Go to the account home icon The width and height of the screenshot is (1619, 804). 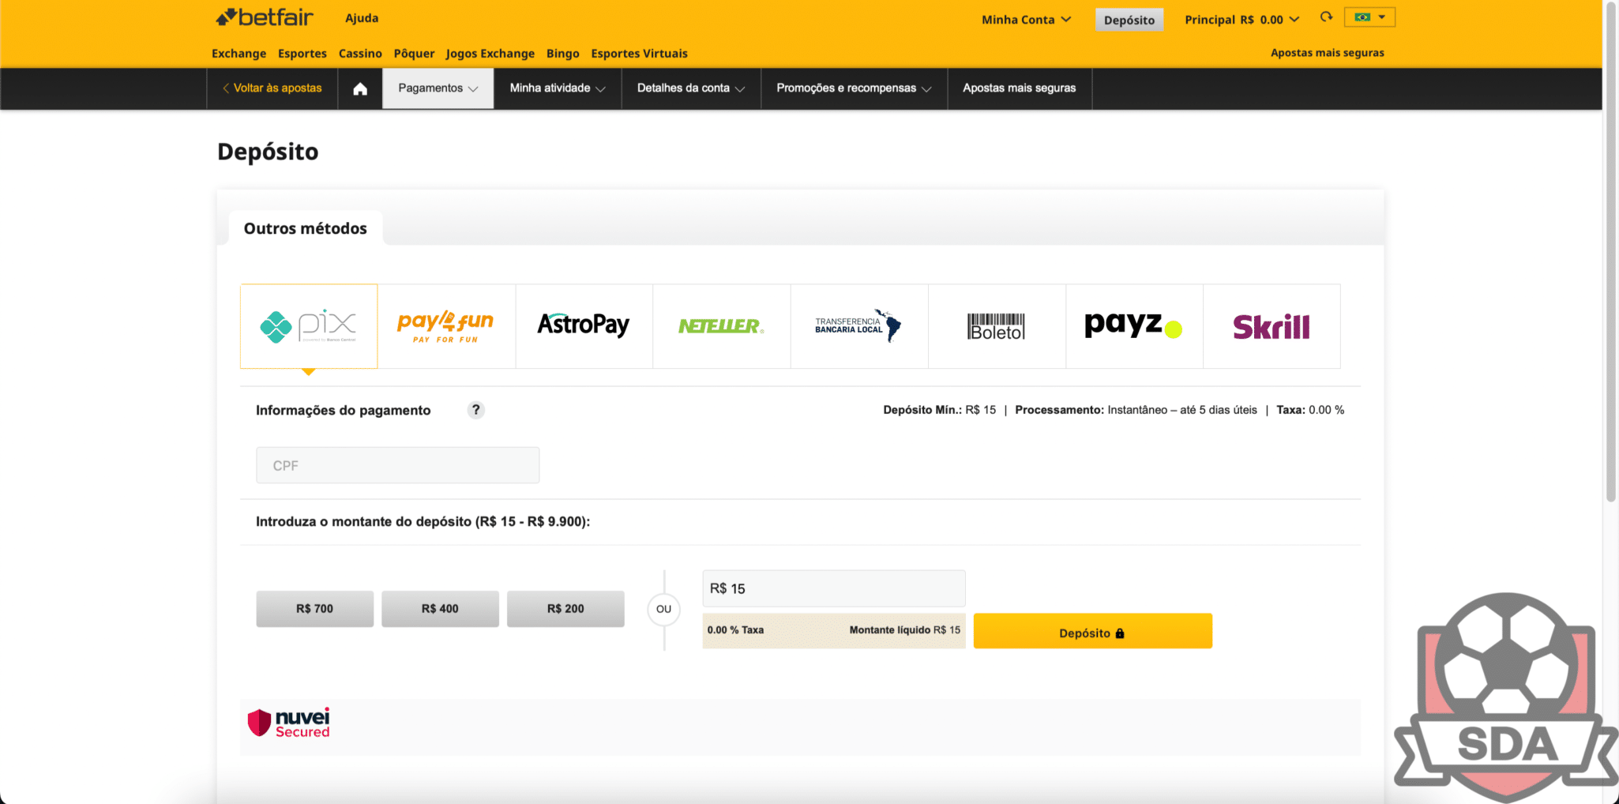click(360, 88)
